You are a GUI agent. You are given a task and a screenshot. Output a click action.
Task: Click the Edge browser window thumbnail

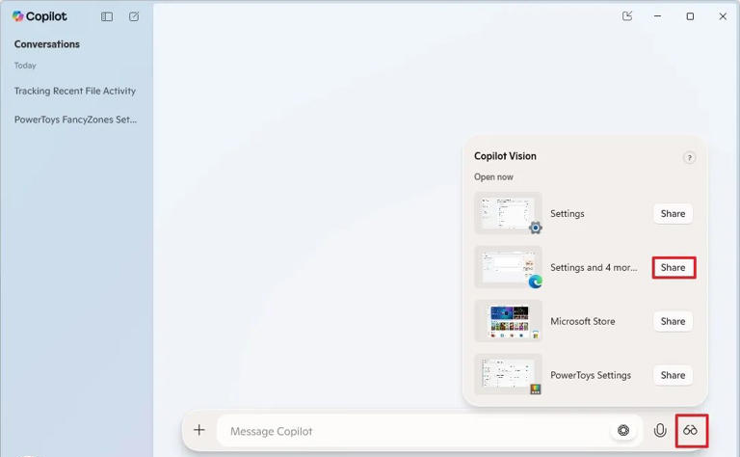(x=508, y=267)
